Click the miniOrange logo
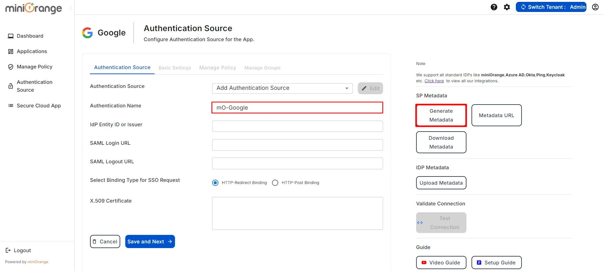This screenshot has height=271, width=604. click(33, 8)
